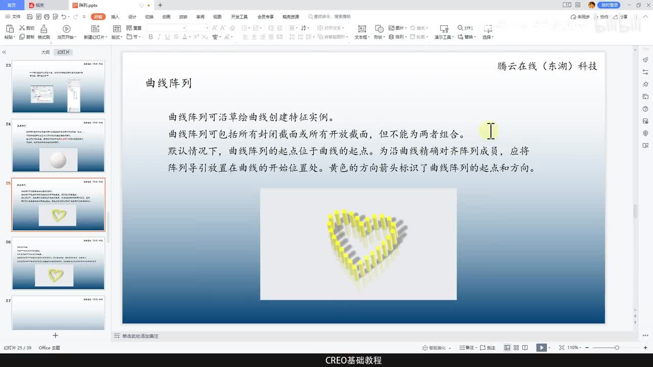
Task: Click the Find (查找) magnifier icon
Action: click(460, 28)
